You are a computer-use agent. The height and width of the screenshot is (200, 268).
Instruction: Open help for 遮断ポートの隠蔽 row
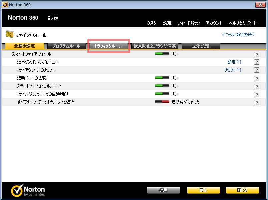click(x=257, y=79)
